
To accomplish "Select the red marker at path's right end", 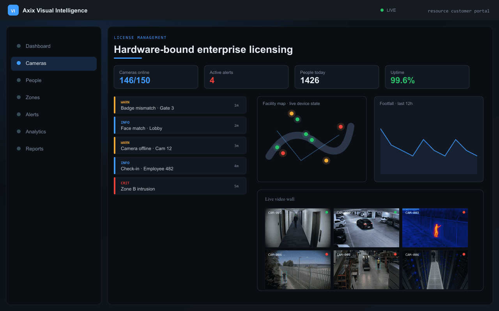I will pos(341,127).
